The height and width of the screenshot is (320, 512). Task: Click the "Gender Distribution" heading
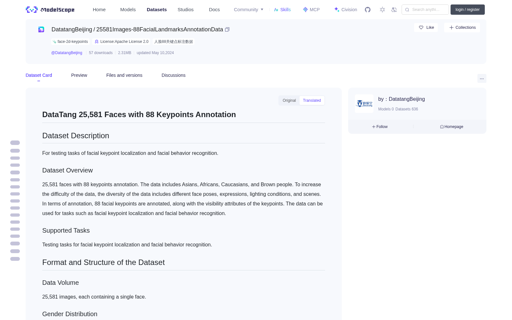tap(70, 314)
